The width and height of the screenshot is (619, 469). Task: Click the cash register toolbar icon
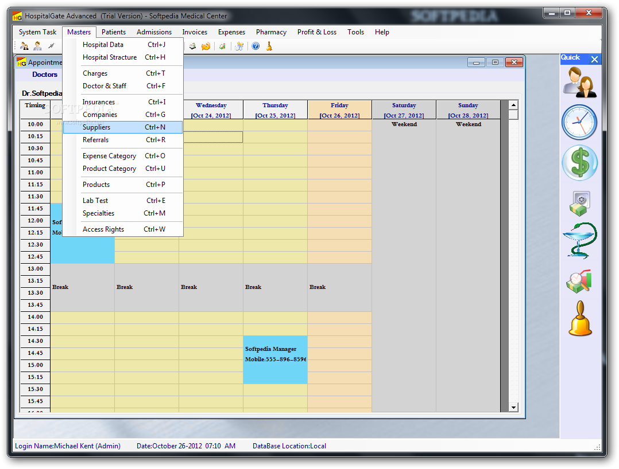[x=193, y=46]
